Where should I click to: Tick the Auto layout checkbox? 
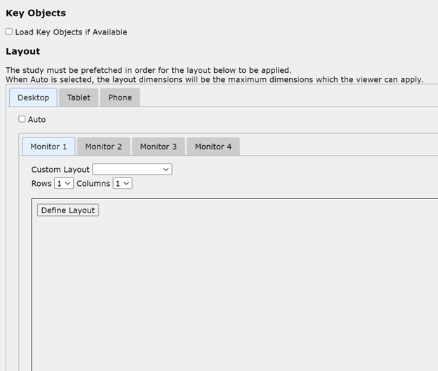tap(22, 119)
